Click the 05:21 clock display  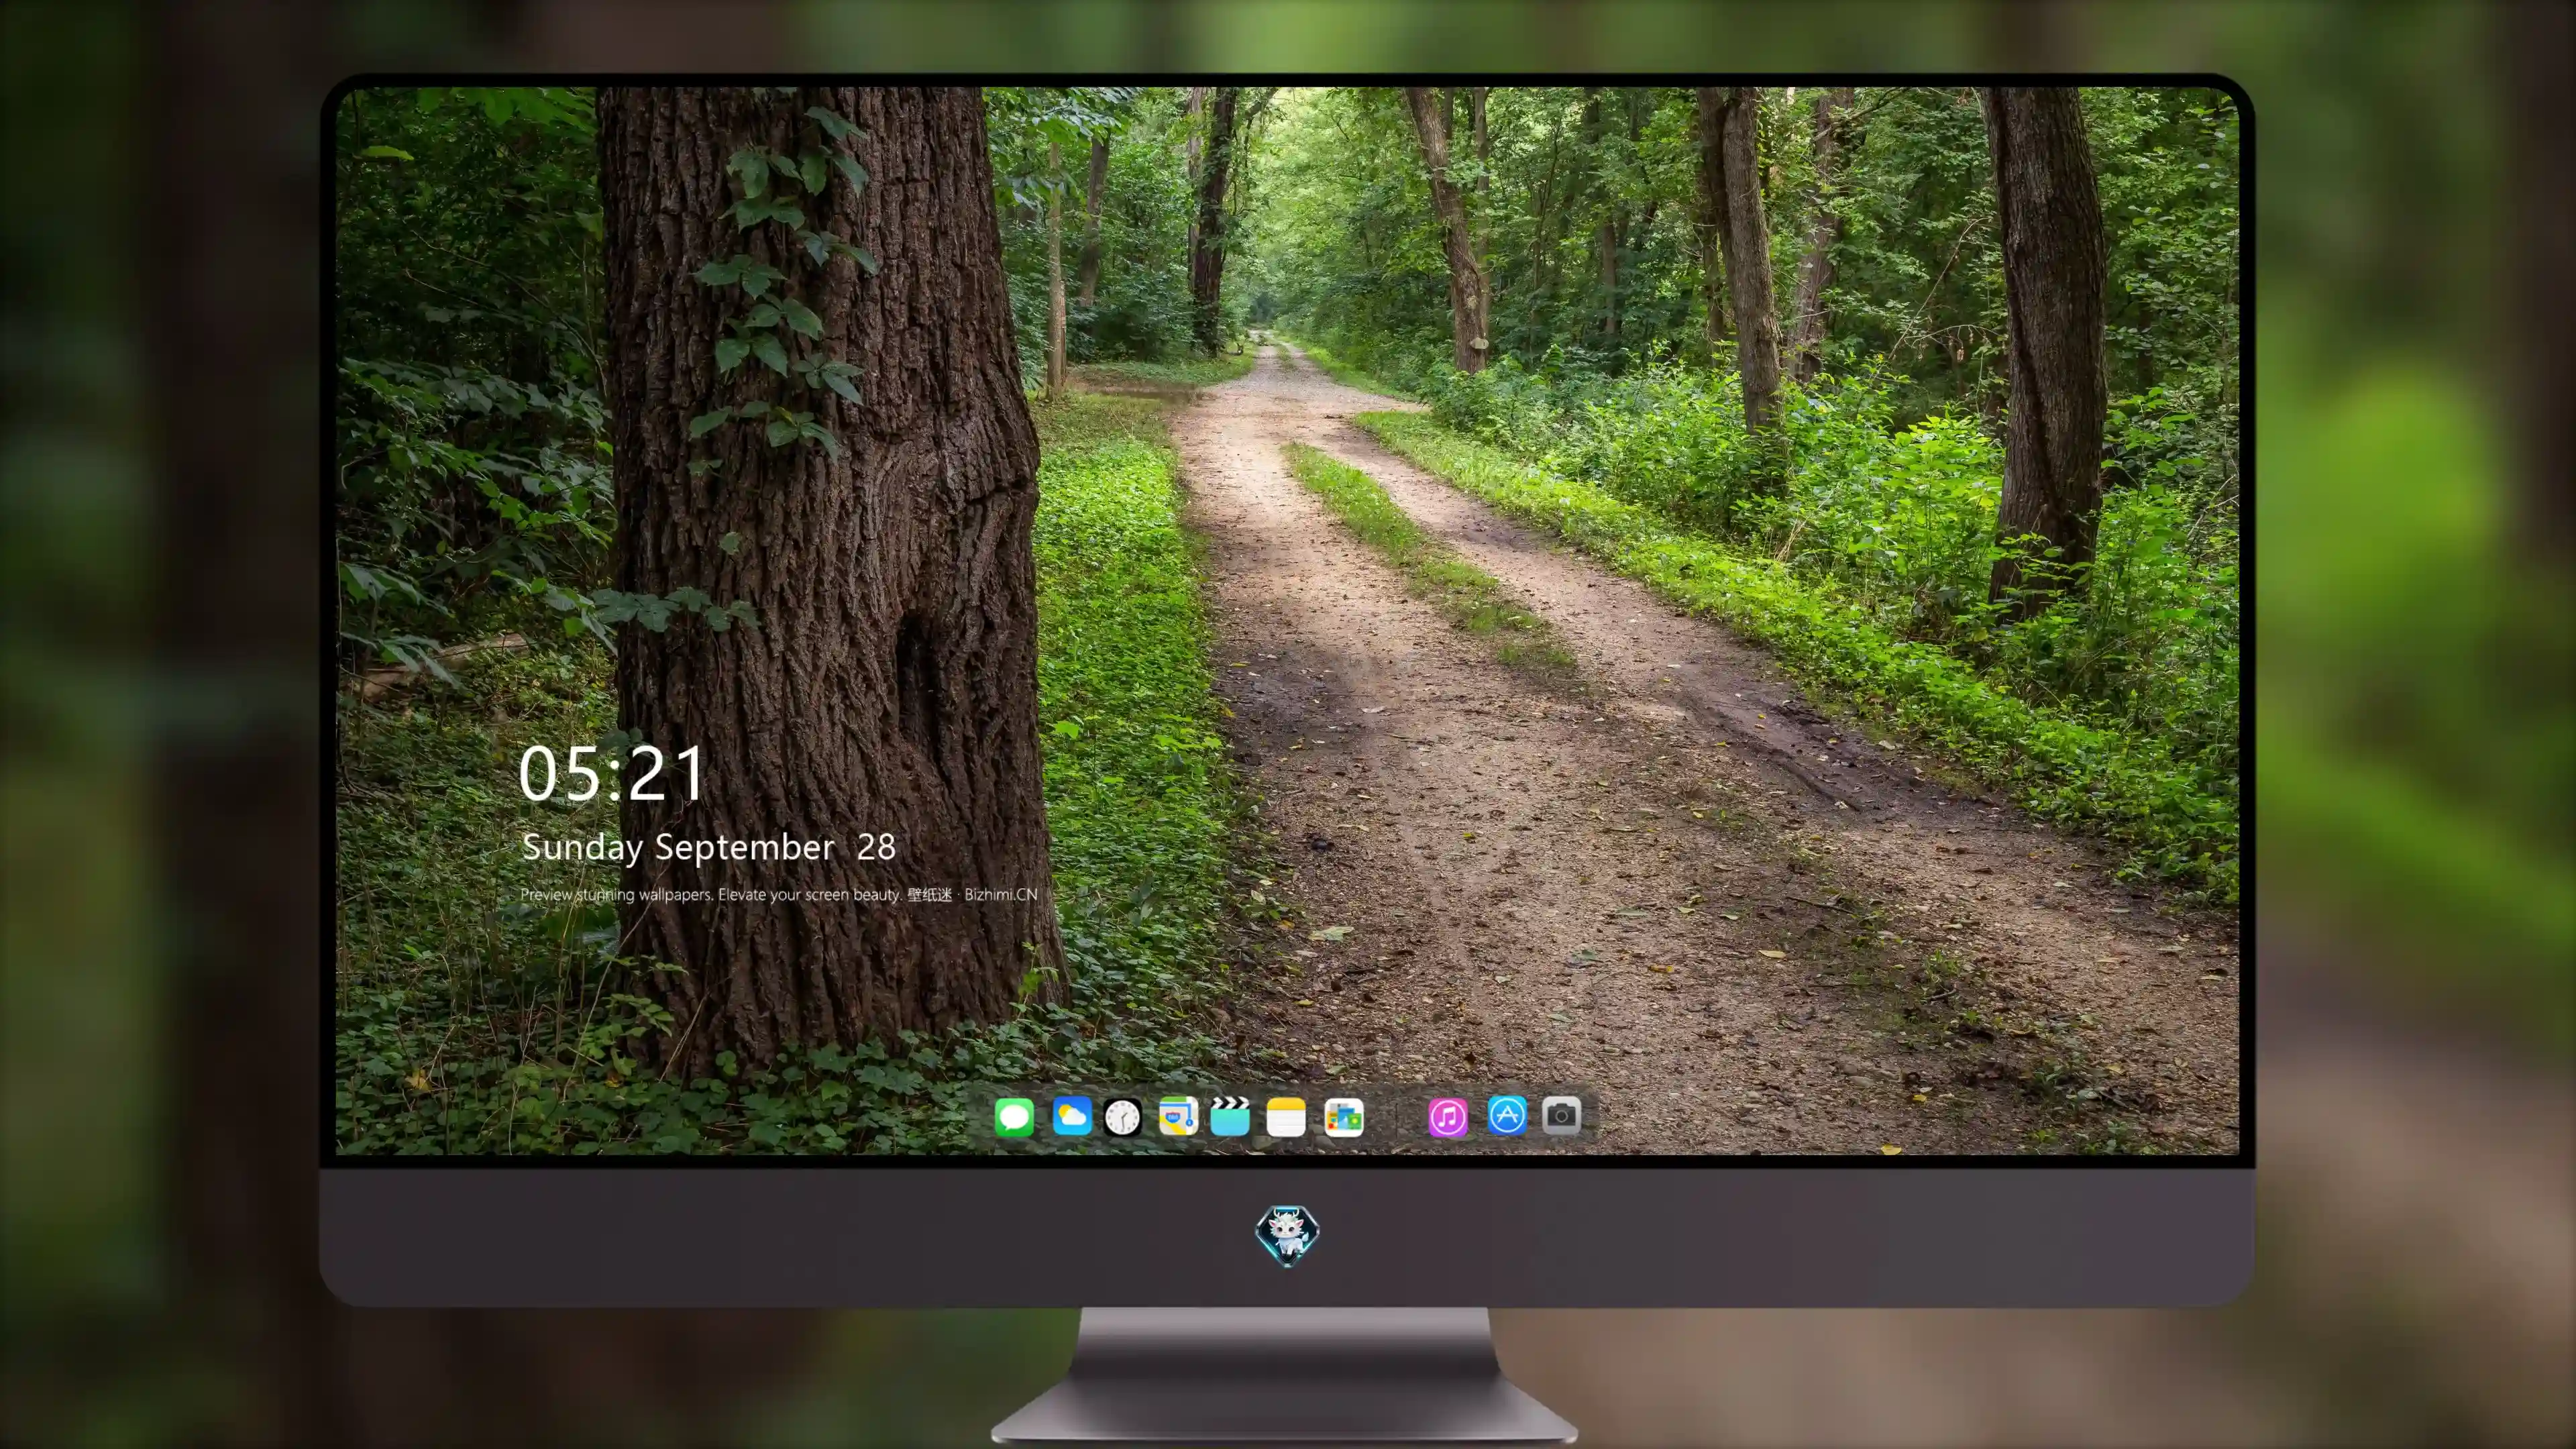[611, 773]
